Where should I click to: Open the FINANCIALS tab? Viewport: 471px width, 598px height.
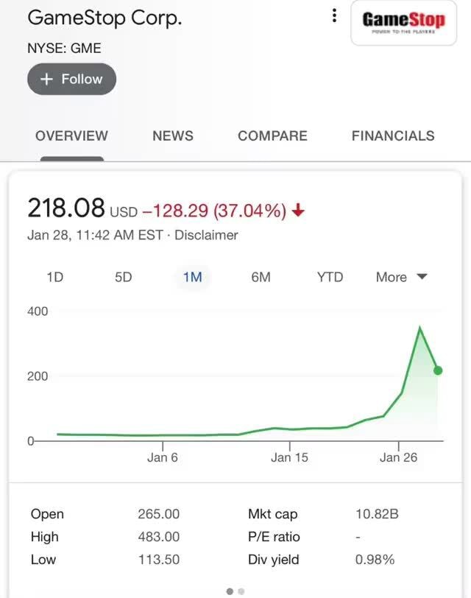click(392, 136)
